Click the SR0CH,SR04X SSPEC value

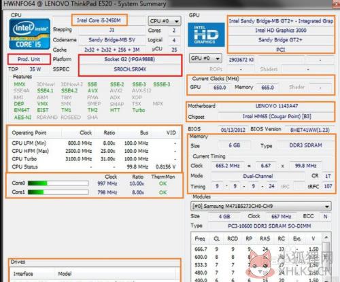[130, 69]
